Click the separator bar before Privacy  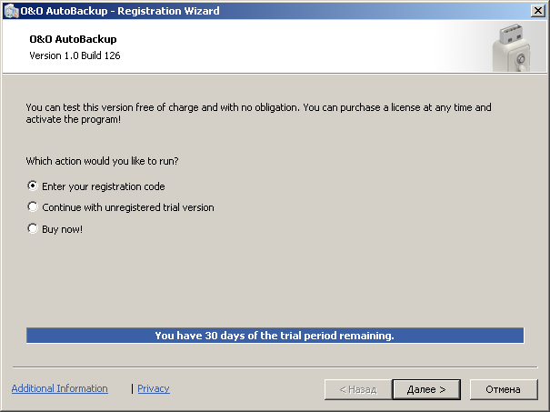(133, 388)
